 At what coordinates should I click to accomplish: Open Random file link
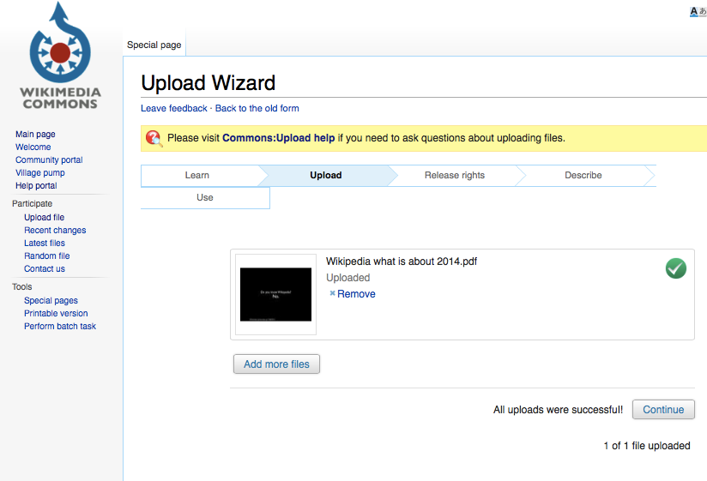point(47,256)
